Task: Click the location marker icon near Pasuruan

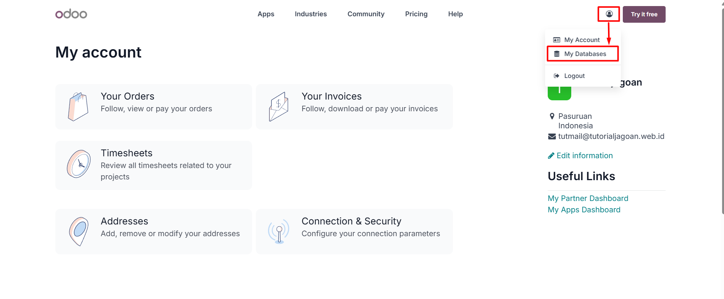Action: pyautogui.click(x=552, y=116)
